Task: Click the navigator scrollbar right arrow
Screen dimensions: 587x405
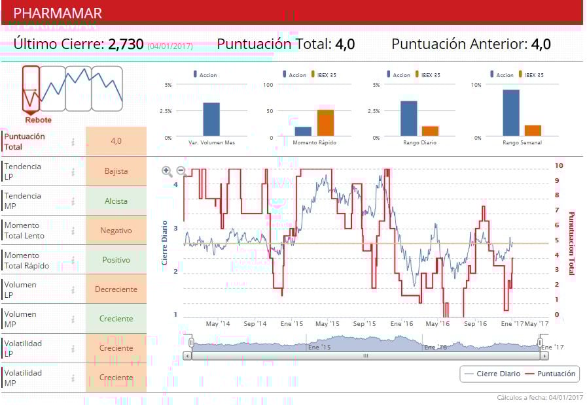Action: tap(544, 356)
